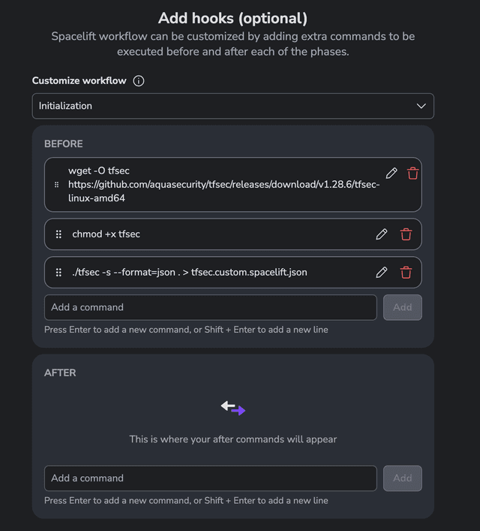Click the ./tfsec json output command text
The height and width of the screenshot is (531, 480).
coord(190,273)
